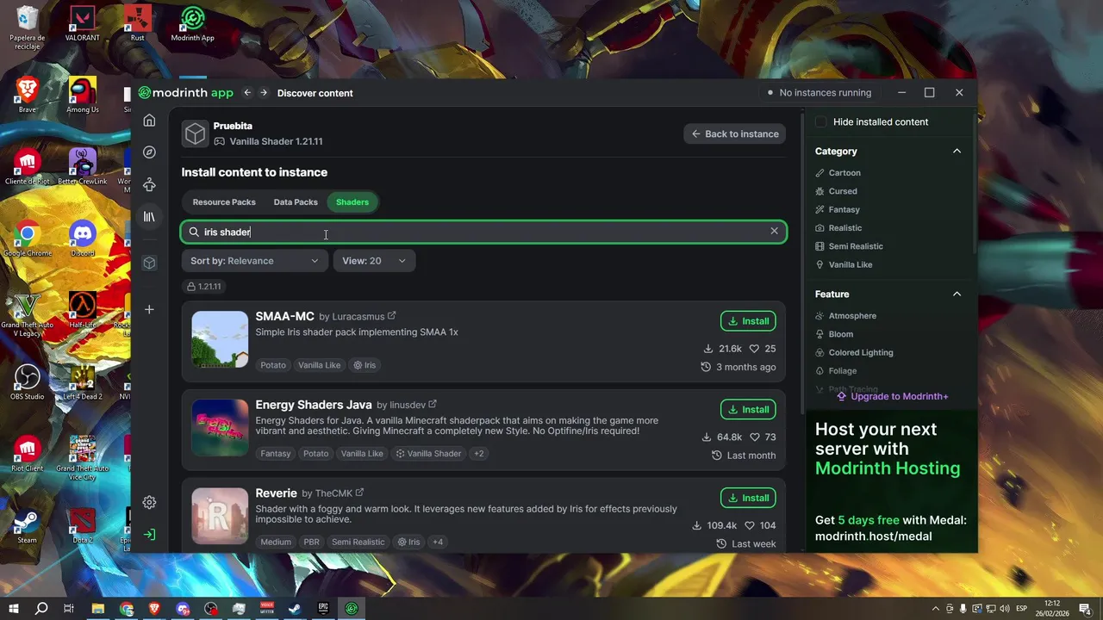Image resolution: width=1103 pixels, height=620 pixels.
Task: Switch to the Resource Packs tab
Action: coord(224,201)
